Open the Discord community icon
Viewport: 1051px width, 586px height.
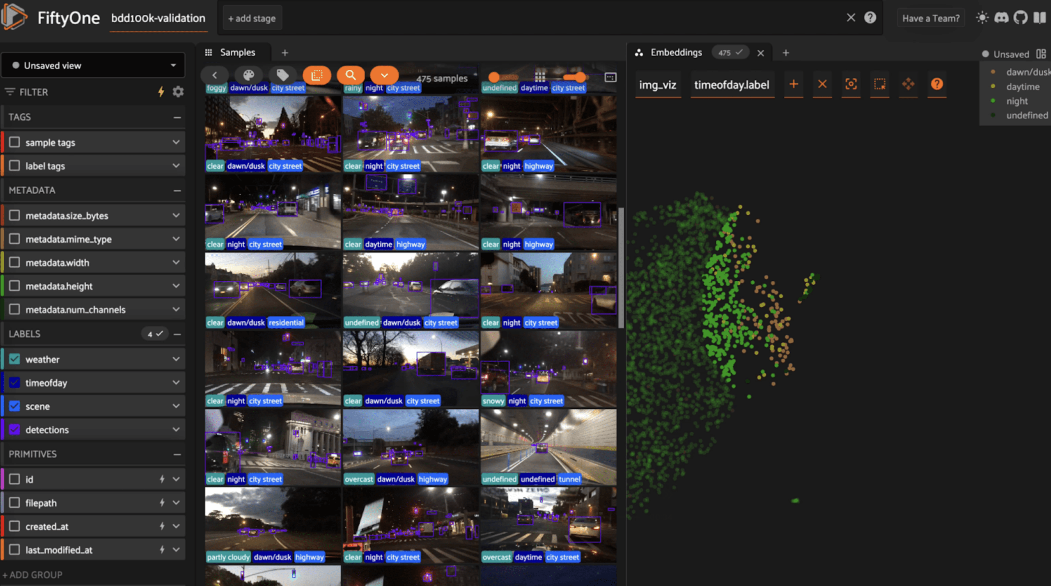(1001, 18)
